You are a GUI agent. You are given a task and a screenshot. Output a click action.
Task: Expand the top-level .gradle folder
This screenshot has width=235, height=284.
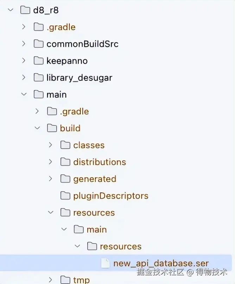coord(24,27)
